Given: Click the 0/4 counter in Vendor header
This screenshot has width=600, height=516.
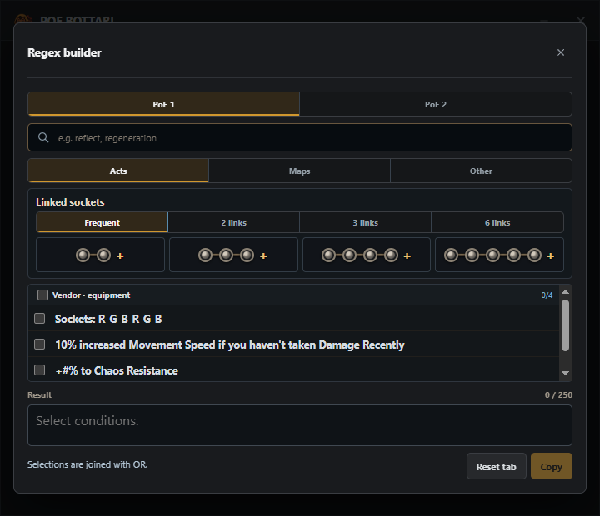Looking at the screenshot, I should point(547,295).
